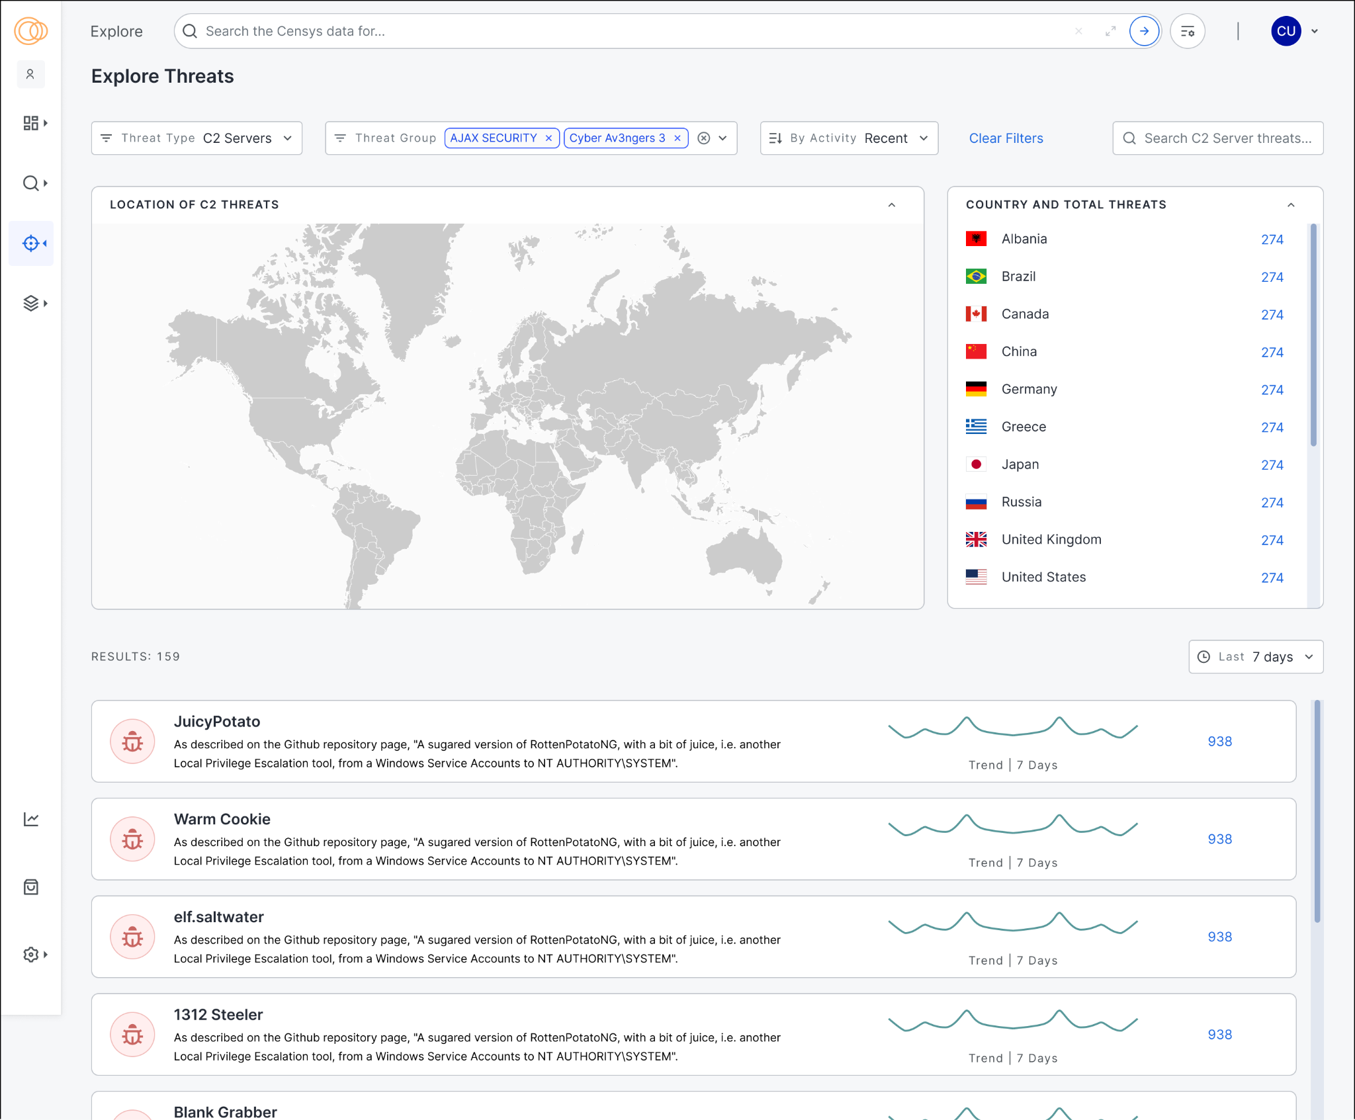Open the Last 7 days dropdown
The width and height of the screenshot is (1355, 1120).
(x=1256, y=657)
